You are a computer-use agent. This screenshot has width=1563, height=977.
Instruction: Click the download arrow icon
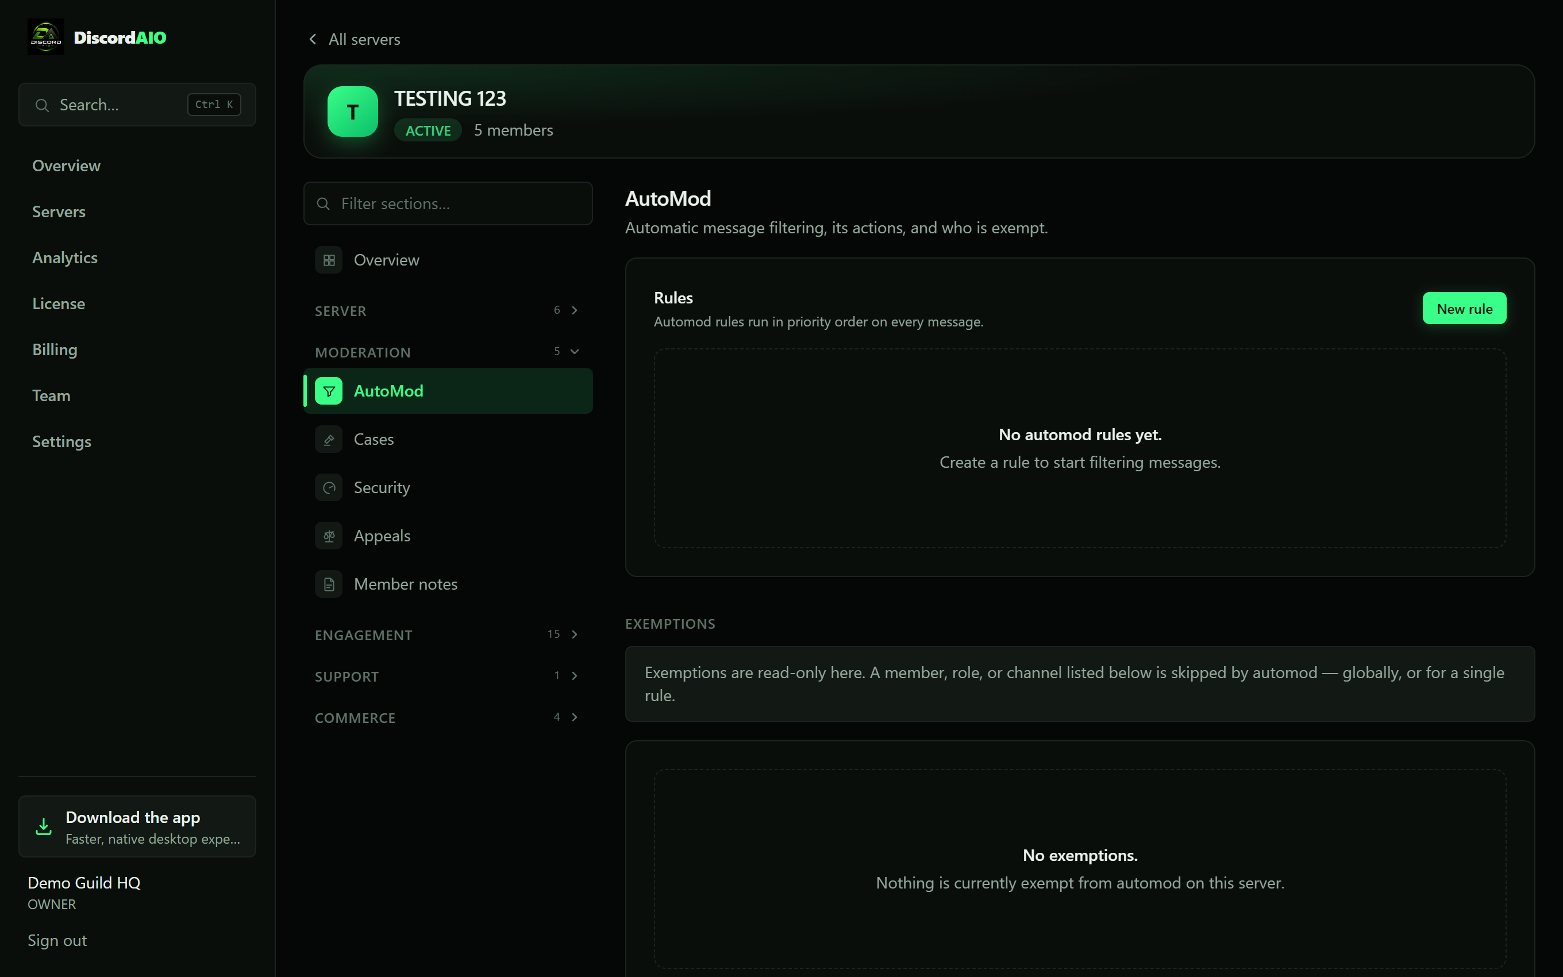(x=43, y=826)
